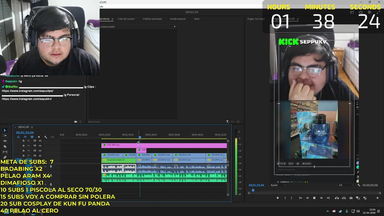Hide the V5 track output eye
This screenshot has height=216, width=384.
(x=40, y=140)
